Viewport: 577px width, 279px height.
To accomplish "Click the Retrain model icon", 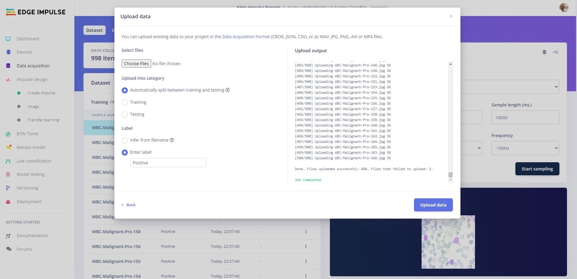I will [8, 147].
